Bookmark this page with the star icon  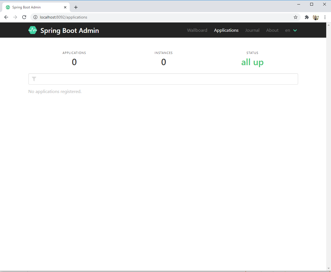[296, 17]
